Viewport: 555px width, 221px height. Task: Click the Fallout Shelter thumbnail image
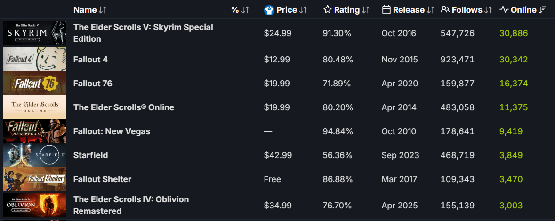click(35, 179)
